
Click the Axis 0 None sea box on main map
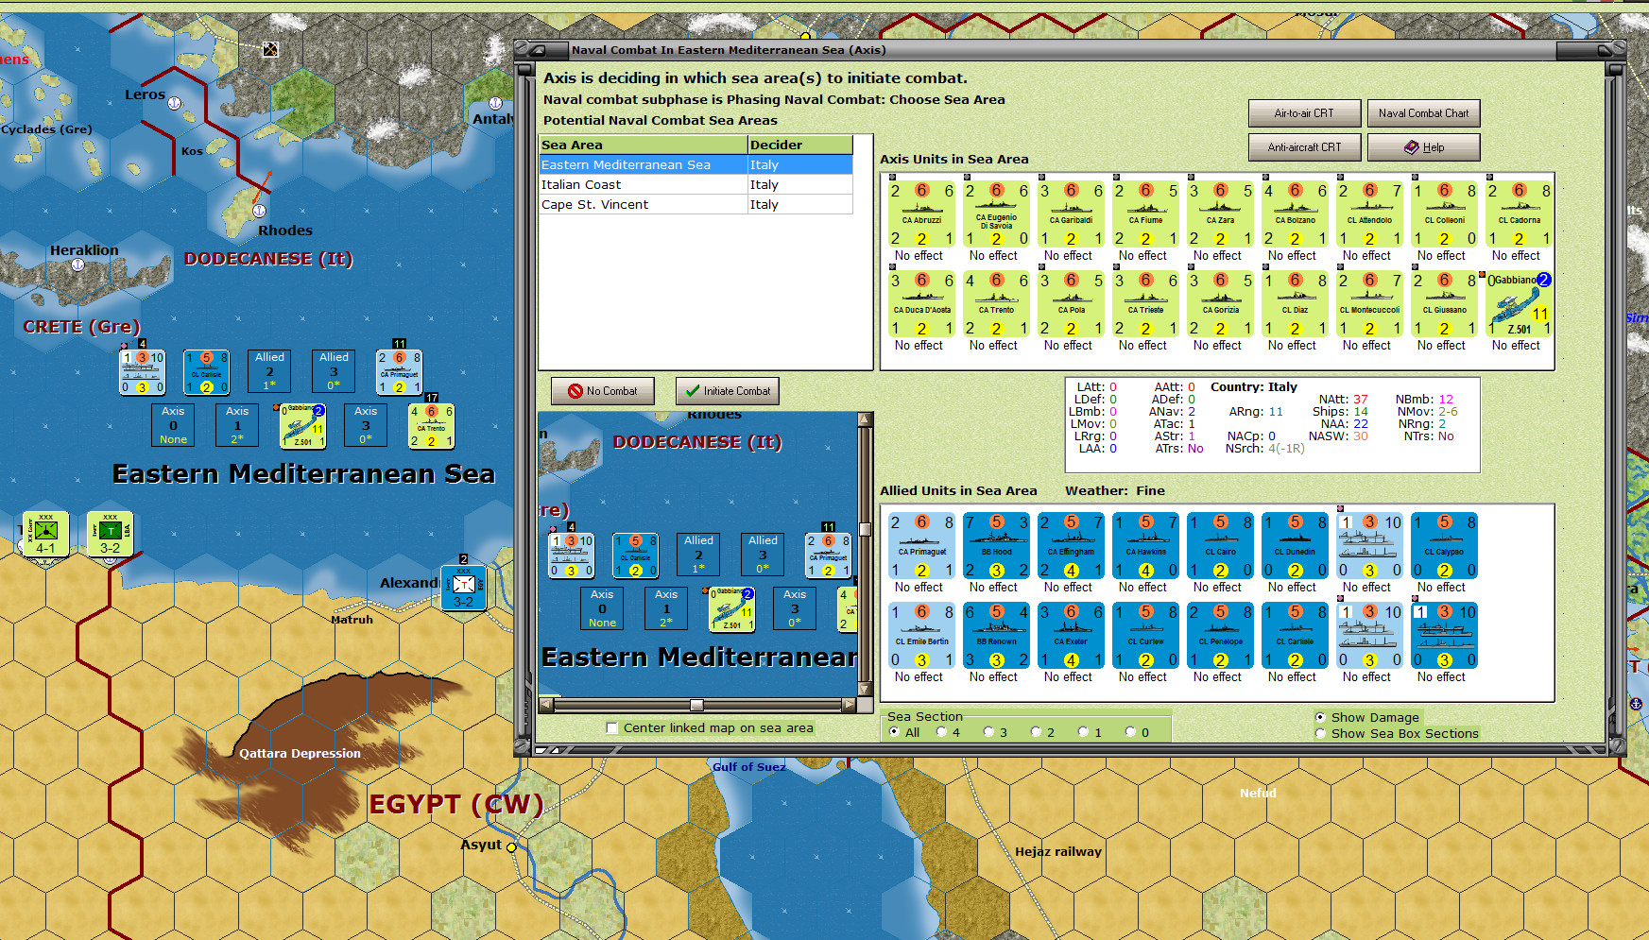pos(173,425)
